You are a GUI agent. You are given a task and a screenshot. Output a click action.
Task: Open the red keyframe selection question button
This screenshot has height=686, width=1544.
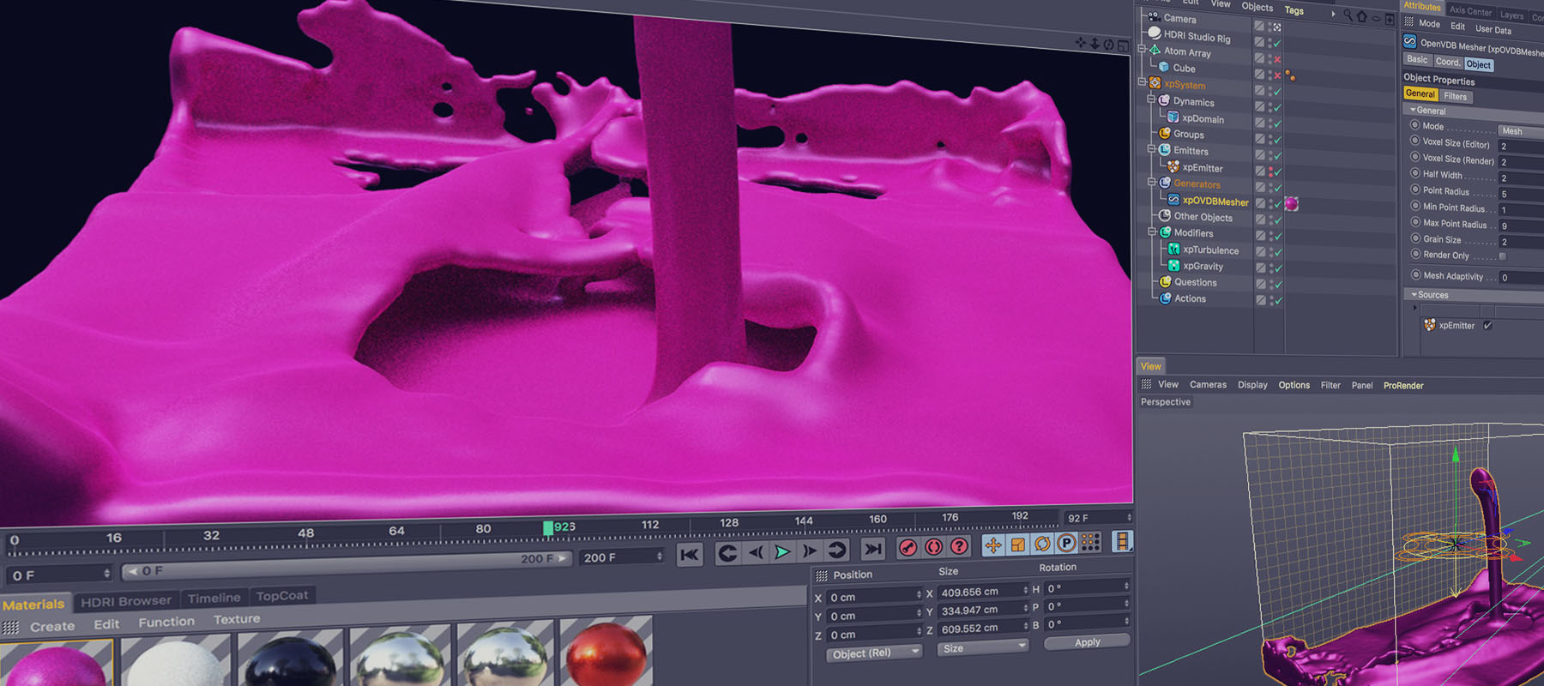point(959,545)
